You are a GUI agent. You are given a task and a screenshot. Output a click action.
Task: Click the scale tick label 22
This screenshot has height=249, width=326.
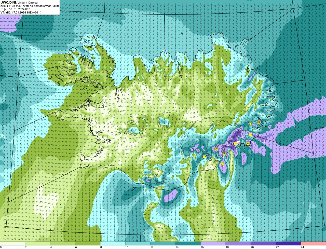tap(277, 247)
